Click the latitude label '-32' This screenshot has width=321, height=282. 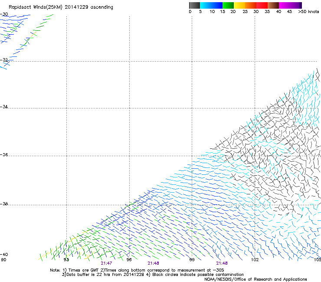[x=4, y=60]
